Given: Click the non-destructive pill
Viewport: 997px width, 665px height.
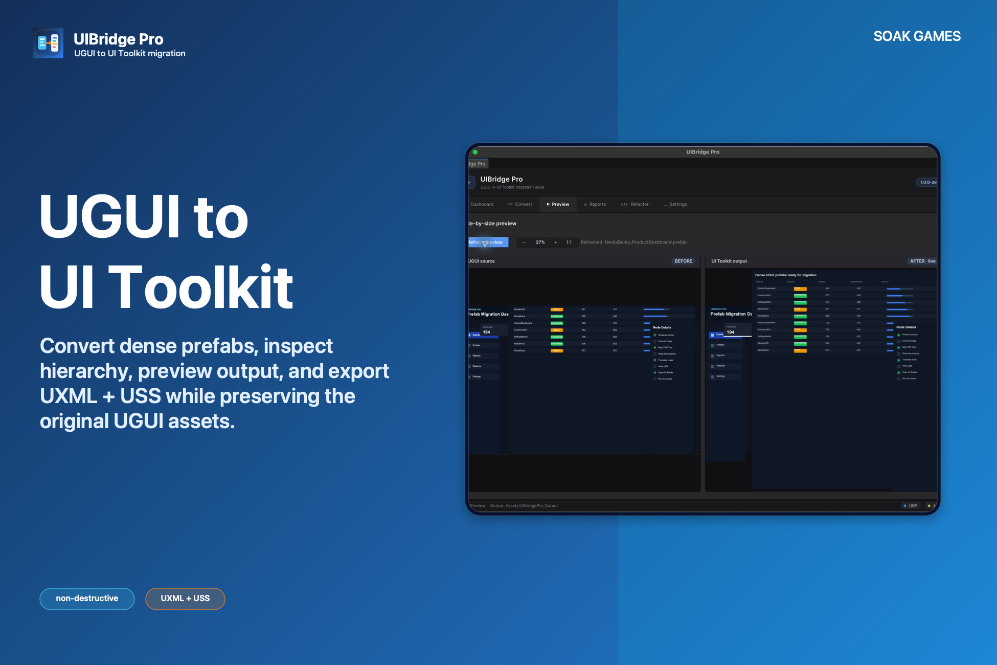Looking at the screenshot, I should tap(87, 598).
